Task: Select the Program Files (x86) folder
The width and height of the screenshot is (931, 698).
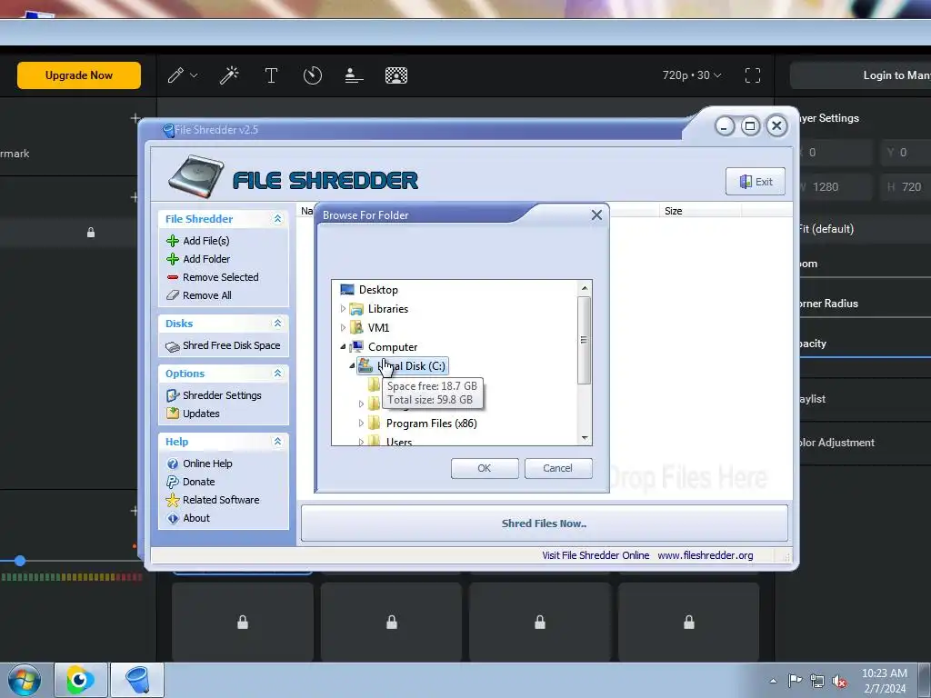Action: tap(431, 424)
